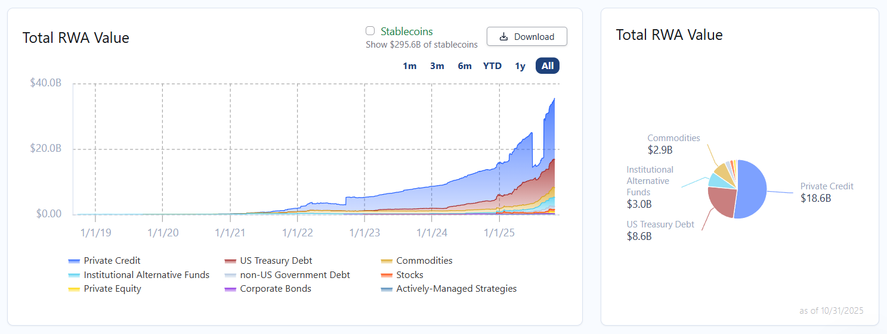
Task: Toggle US Treasury Debt legend swatch
Action: tap(230, 261)
